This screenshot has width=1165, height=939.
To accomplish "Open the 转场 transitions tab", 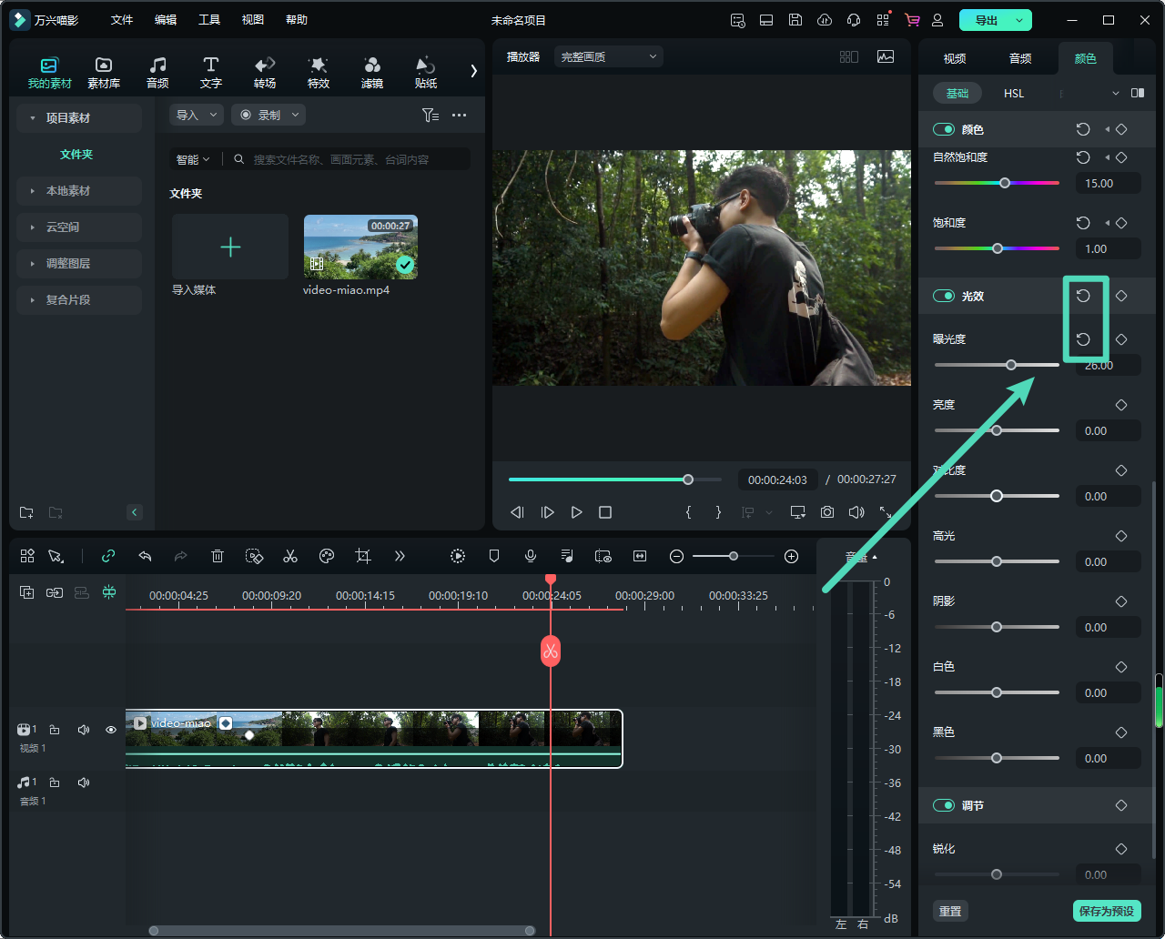I will click(x=265, y=73).
